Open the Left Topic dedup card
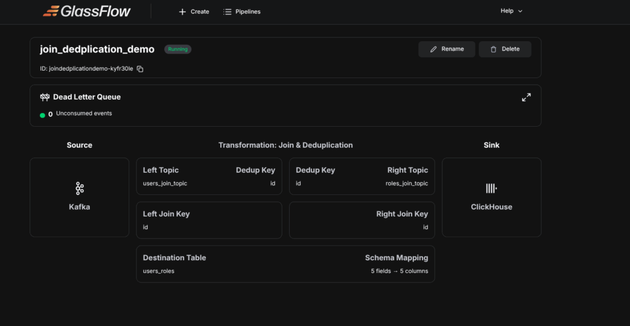 [209, 177]
